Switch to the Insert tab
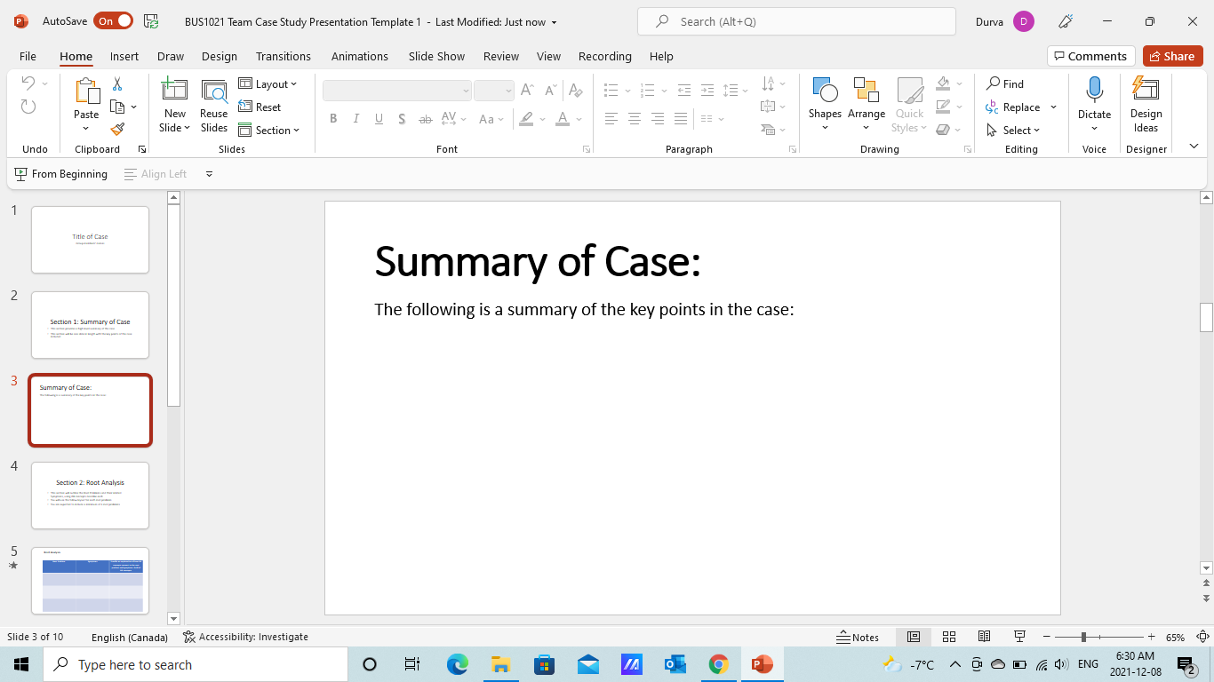Viewport: 1214px width, 682px height. click(124, 56)
